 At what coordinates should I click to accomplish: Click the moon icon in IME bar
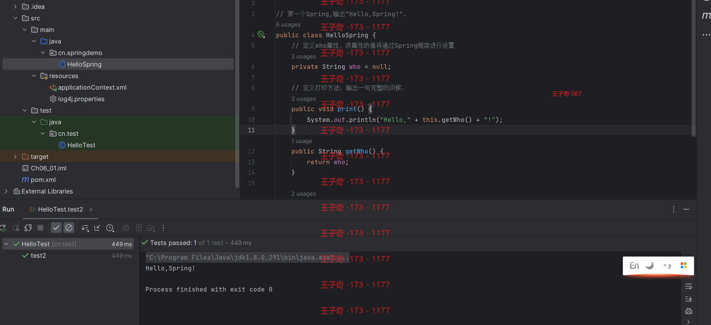click(650, 266)
